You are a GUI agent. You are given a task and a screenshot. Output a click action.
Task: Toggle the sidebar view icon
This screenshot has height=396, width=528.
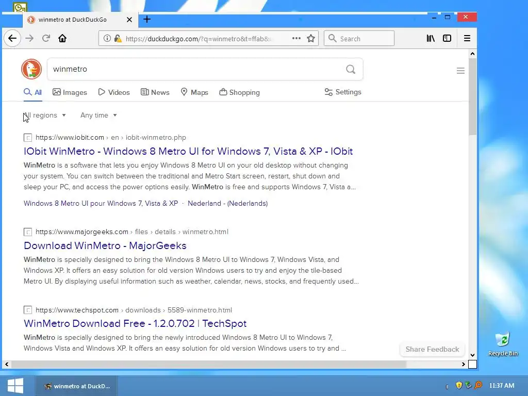coord(447,38)
